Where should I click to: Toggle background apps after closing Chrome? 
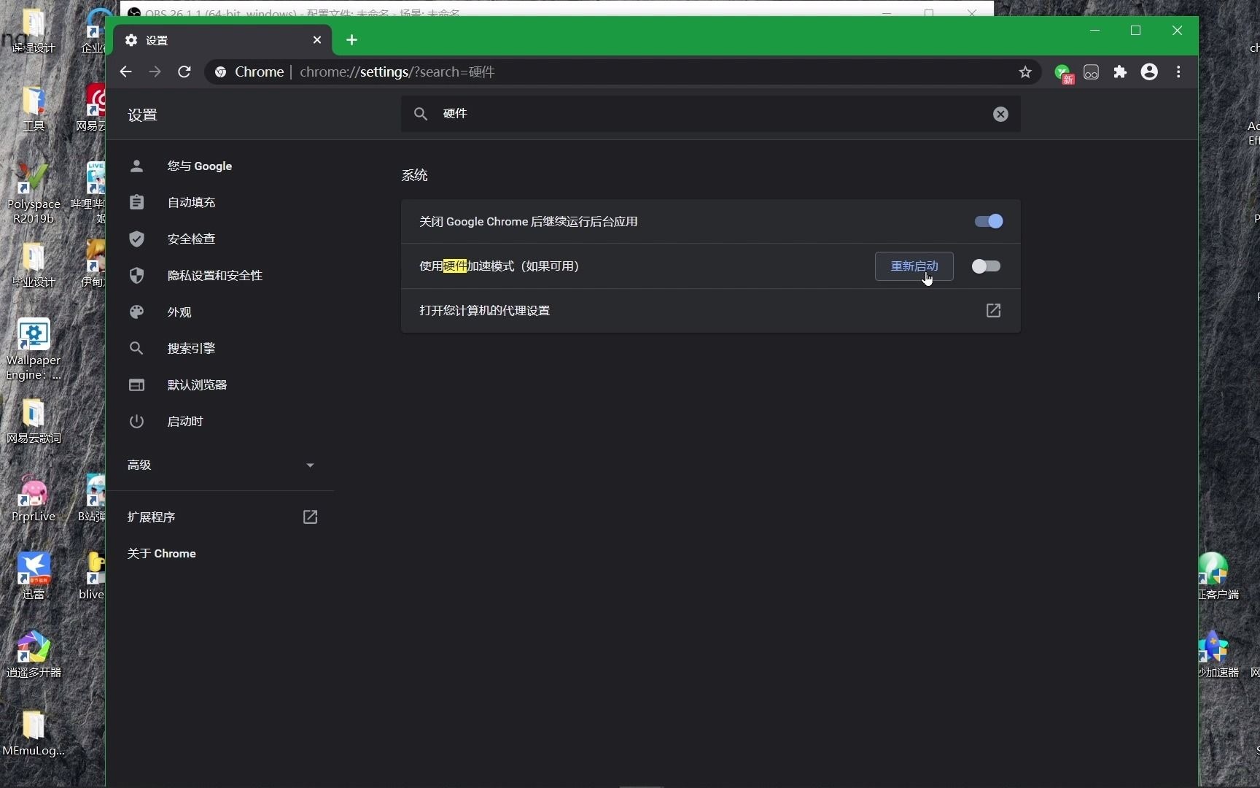click(989, 221)
